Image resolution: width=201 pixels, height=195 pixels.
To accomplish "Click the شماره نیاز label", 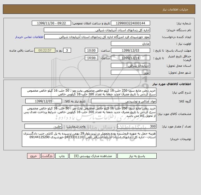I will 184,23.
